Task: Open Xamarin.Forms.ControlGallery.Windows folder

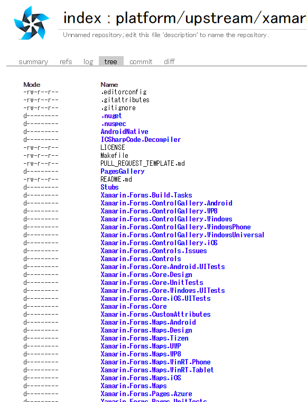Action: 166,219
